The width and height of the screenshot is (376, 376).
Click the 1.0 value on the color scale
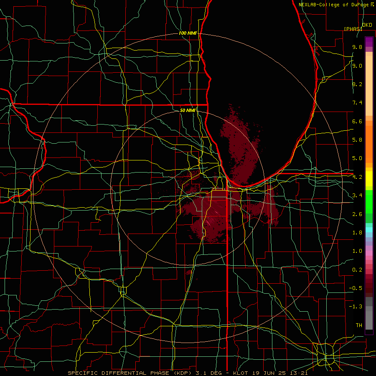[x=357, y=251]
